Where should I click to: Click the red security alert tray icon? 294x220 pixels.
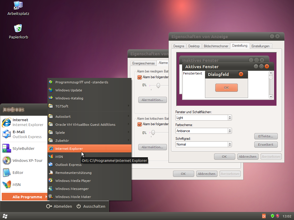[x=278, y=216]
